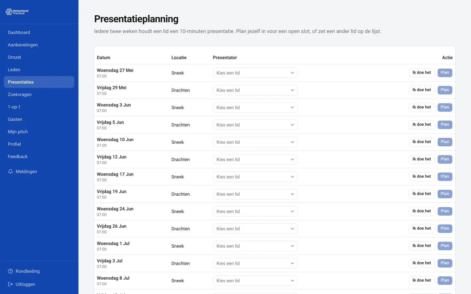Image resolution: width=471 pixels, height=294 pixels.
Task: Click Plan for Vrijdag 29 Mei
Action: (x=445, y=90)
